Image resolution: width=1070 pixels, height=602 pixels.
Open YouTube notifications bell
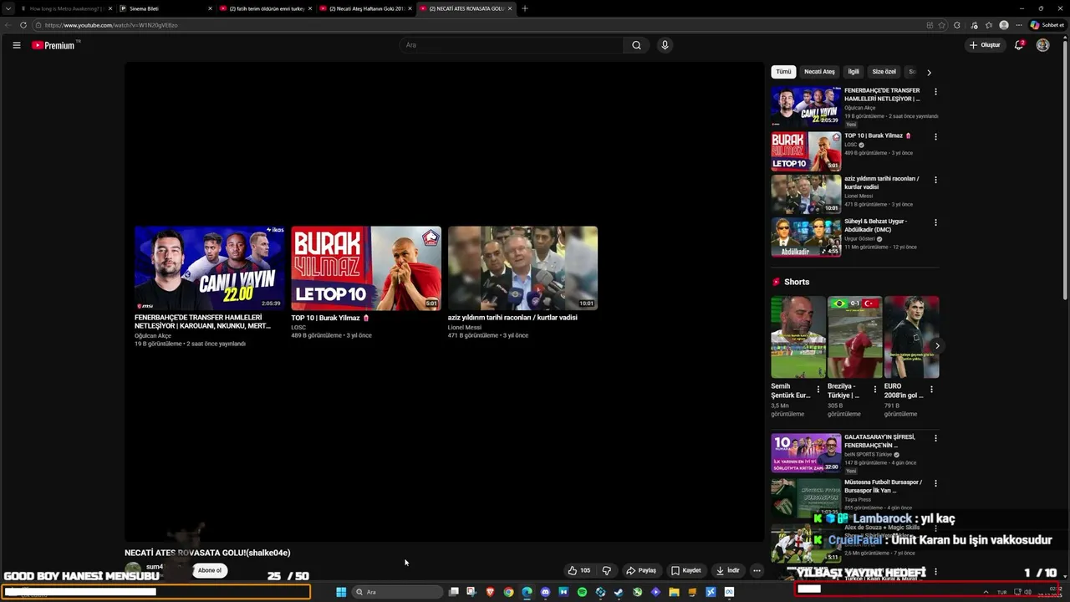[x=1019, y=45]
